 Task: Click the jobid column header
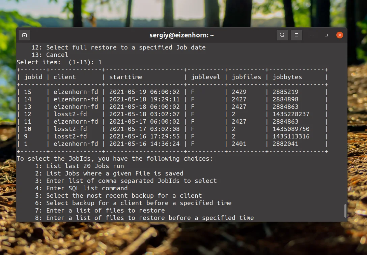click(33, 77)
